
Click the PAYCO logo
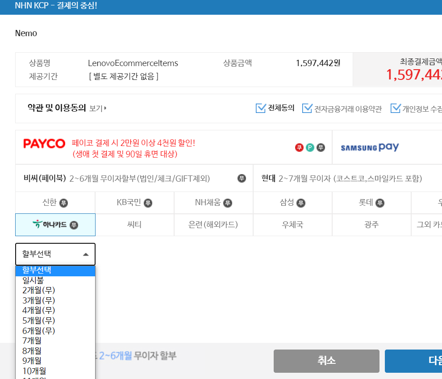click(44, 144)
